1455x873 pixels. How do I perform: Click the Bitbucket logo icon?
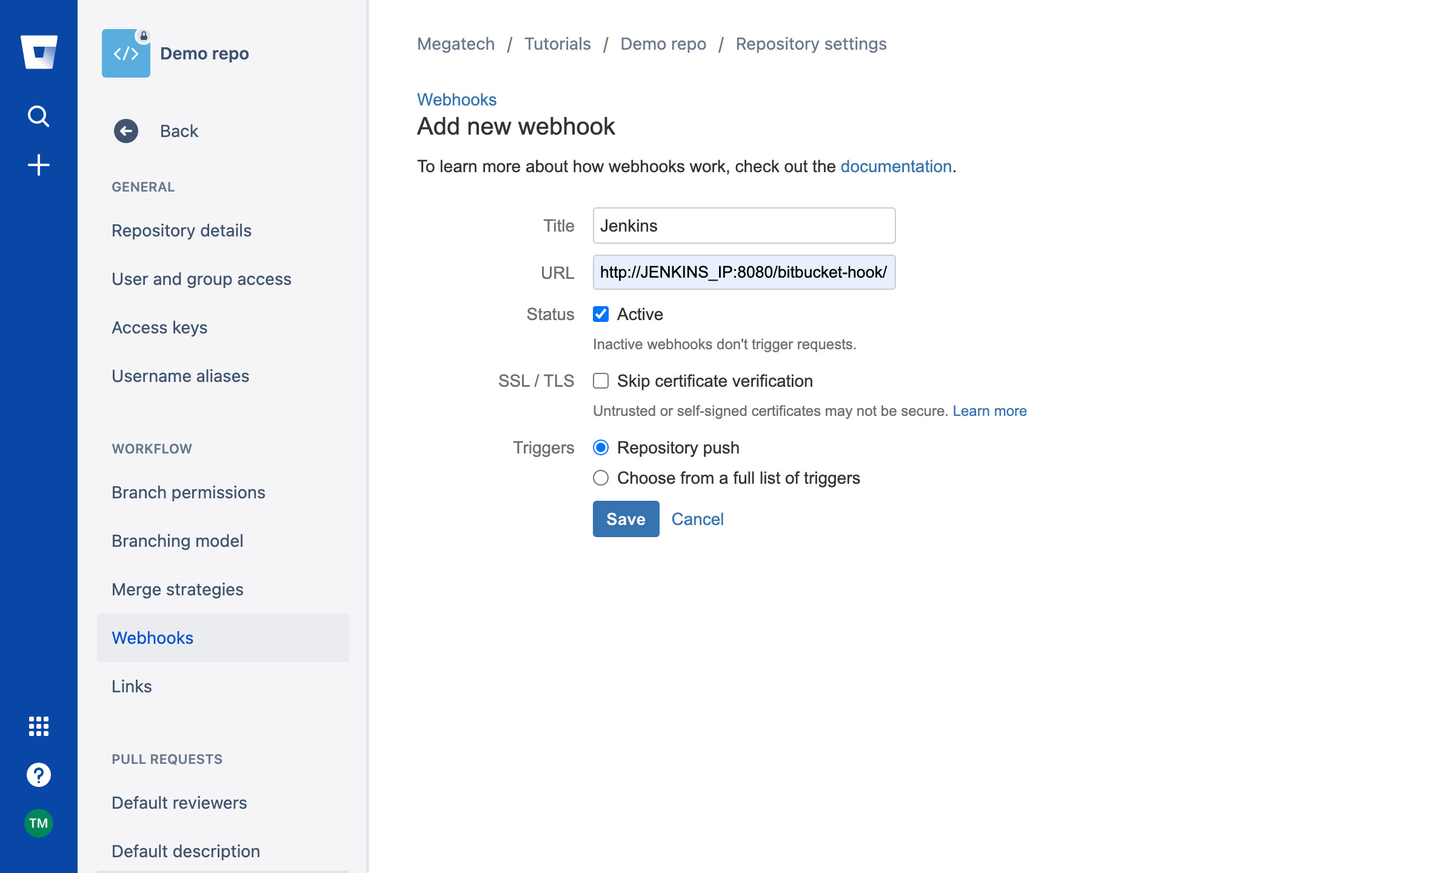(39, 52)
